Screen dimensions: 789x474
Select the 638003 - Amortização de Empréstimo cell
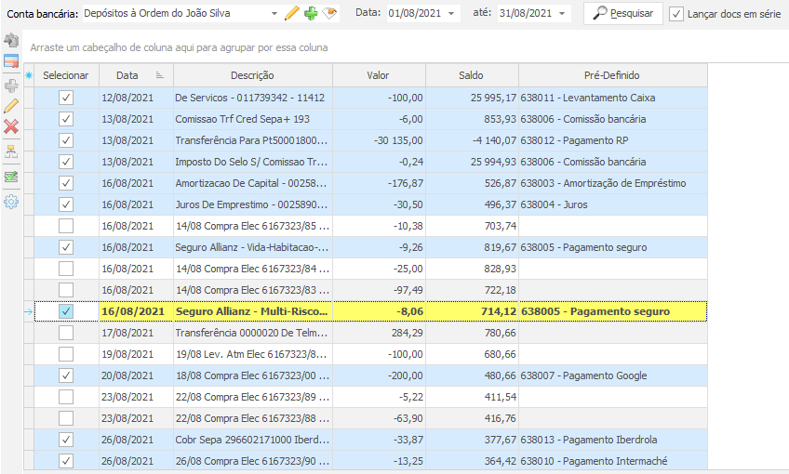tap(613, 183)
